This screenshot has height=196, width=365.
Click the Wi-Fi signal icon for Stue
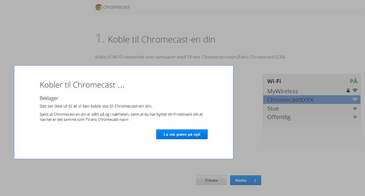(x=355, y=108)
